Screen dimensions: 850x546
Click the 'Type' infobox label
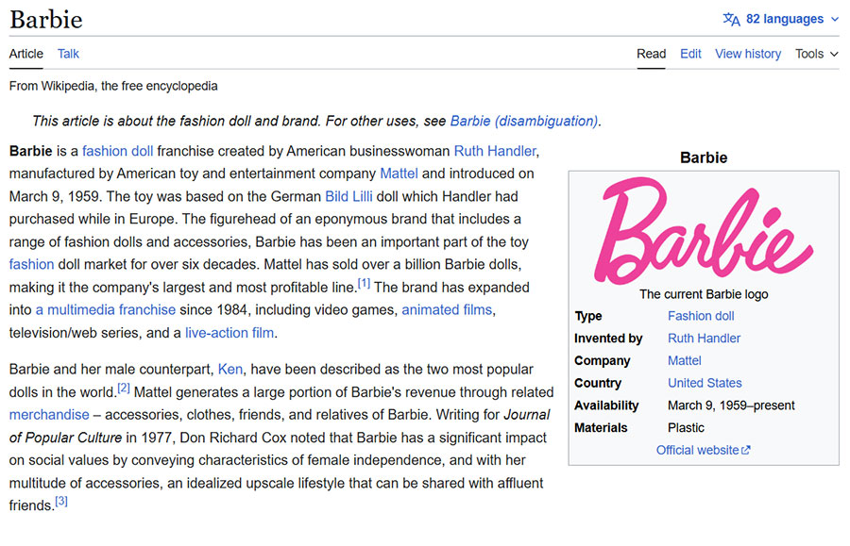click(x=588, y=316)
